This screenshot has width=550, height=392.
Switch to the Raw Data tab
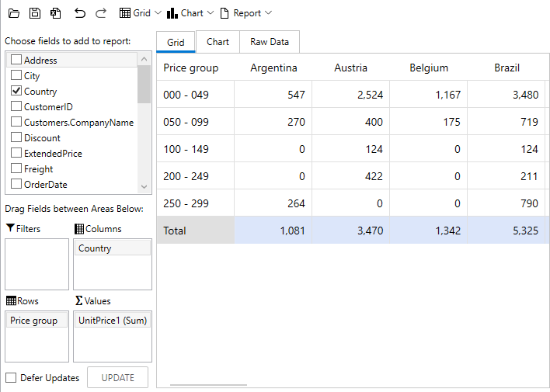tap(270, 42)
